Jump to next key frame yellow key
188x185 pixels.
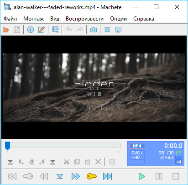tap(92, 176)
